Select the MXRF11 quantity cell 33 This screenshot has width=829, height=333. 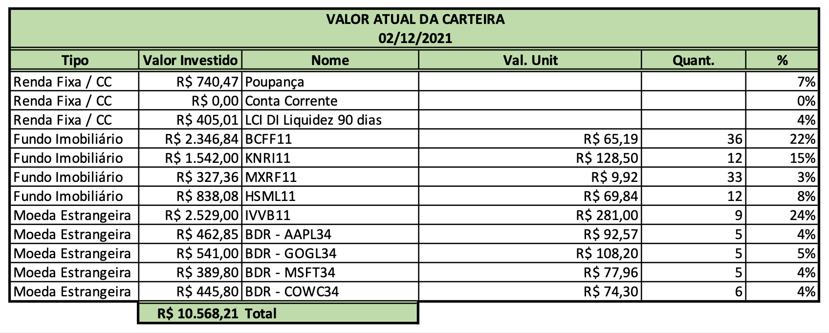tap(693, 177)
